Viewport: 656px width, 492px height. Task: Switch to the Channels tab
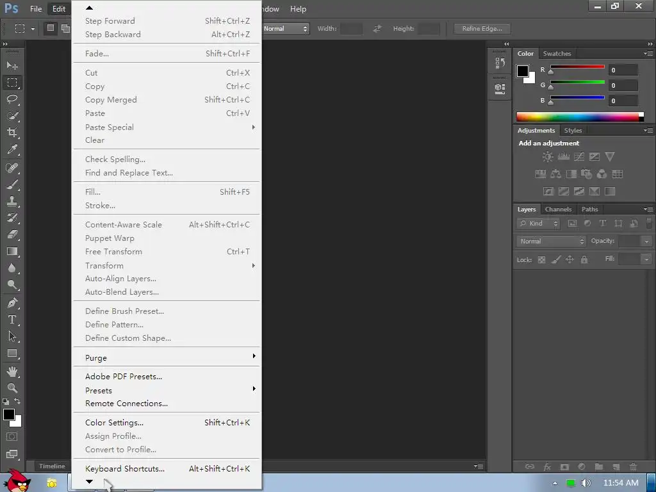[558, 209]
